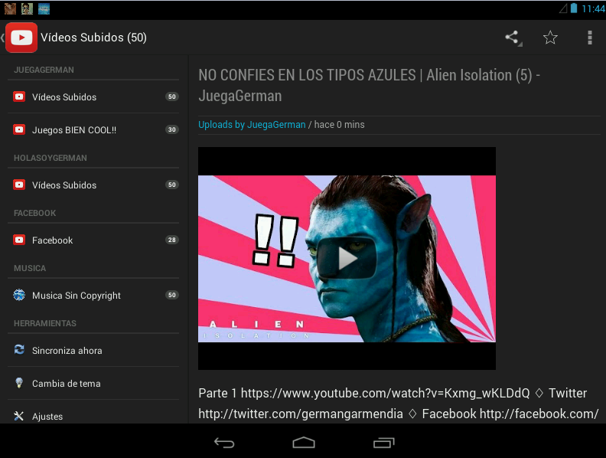606x458 pixels.
Task: Click the 28 unread count badge
Action: (172, 240)
